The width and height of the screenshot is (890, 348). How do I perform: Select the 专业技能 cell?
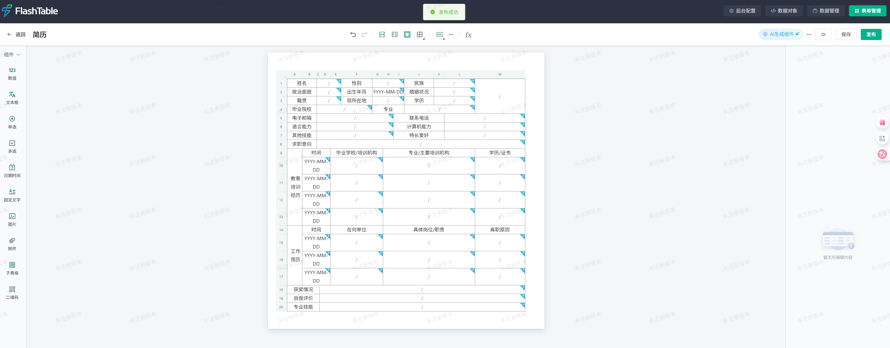click(x=303, y=307)
